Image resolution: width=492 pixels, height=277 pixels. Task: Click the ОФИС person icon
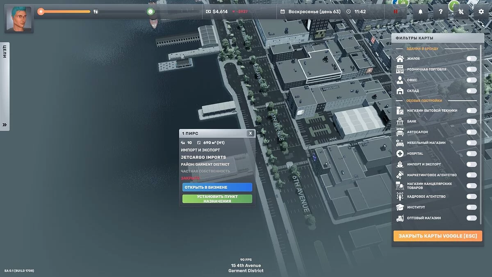(x=400, y=80)
